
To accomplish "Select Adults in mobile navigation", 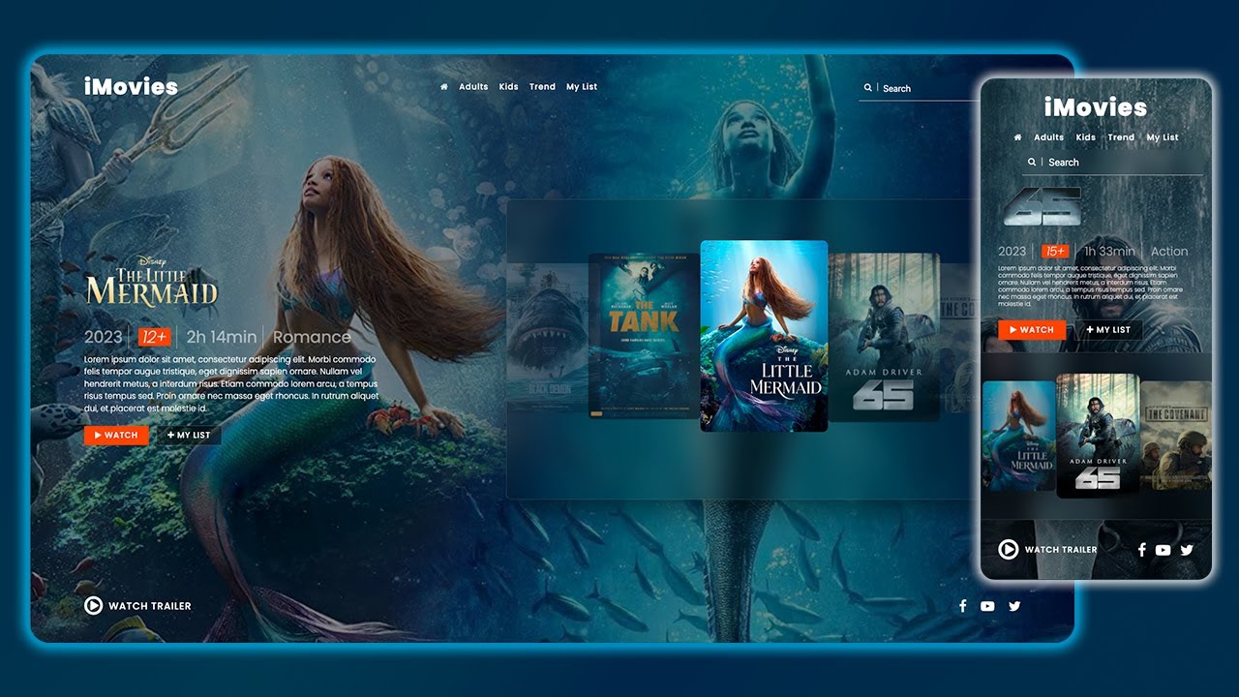I will [x=1048, y=137].
